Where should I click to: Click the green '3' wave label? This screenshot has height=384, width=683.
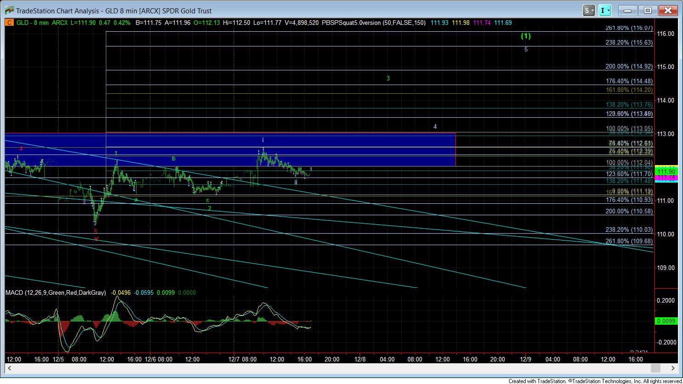pos(388,78)
